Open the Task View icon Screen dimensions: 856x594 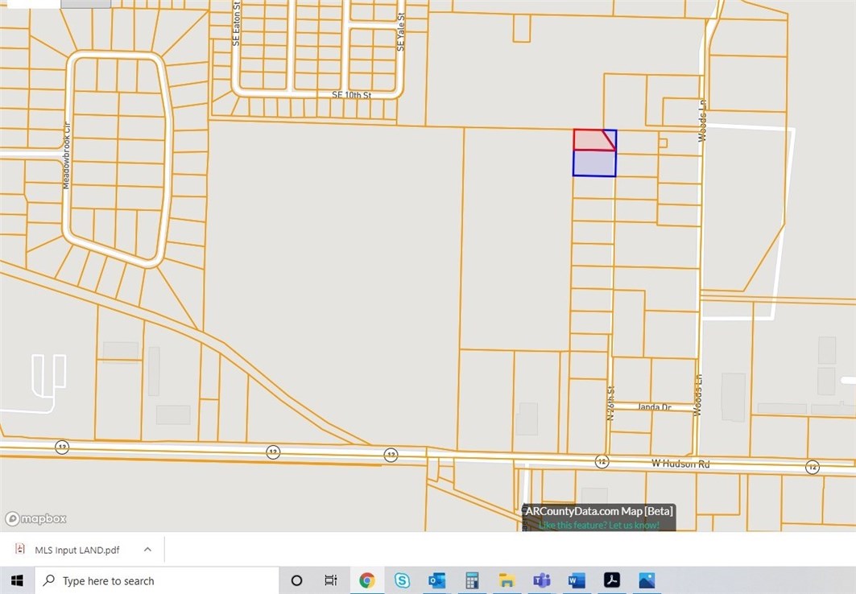tap(331, 580)
